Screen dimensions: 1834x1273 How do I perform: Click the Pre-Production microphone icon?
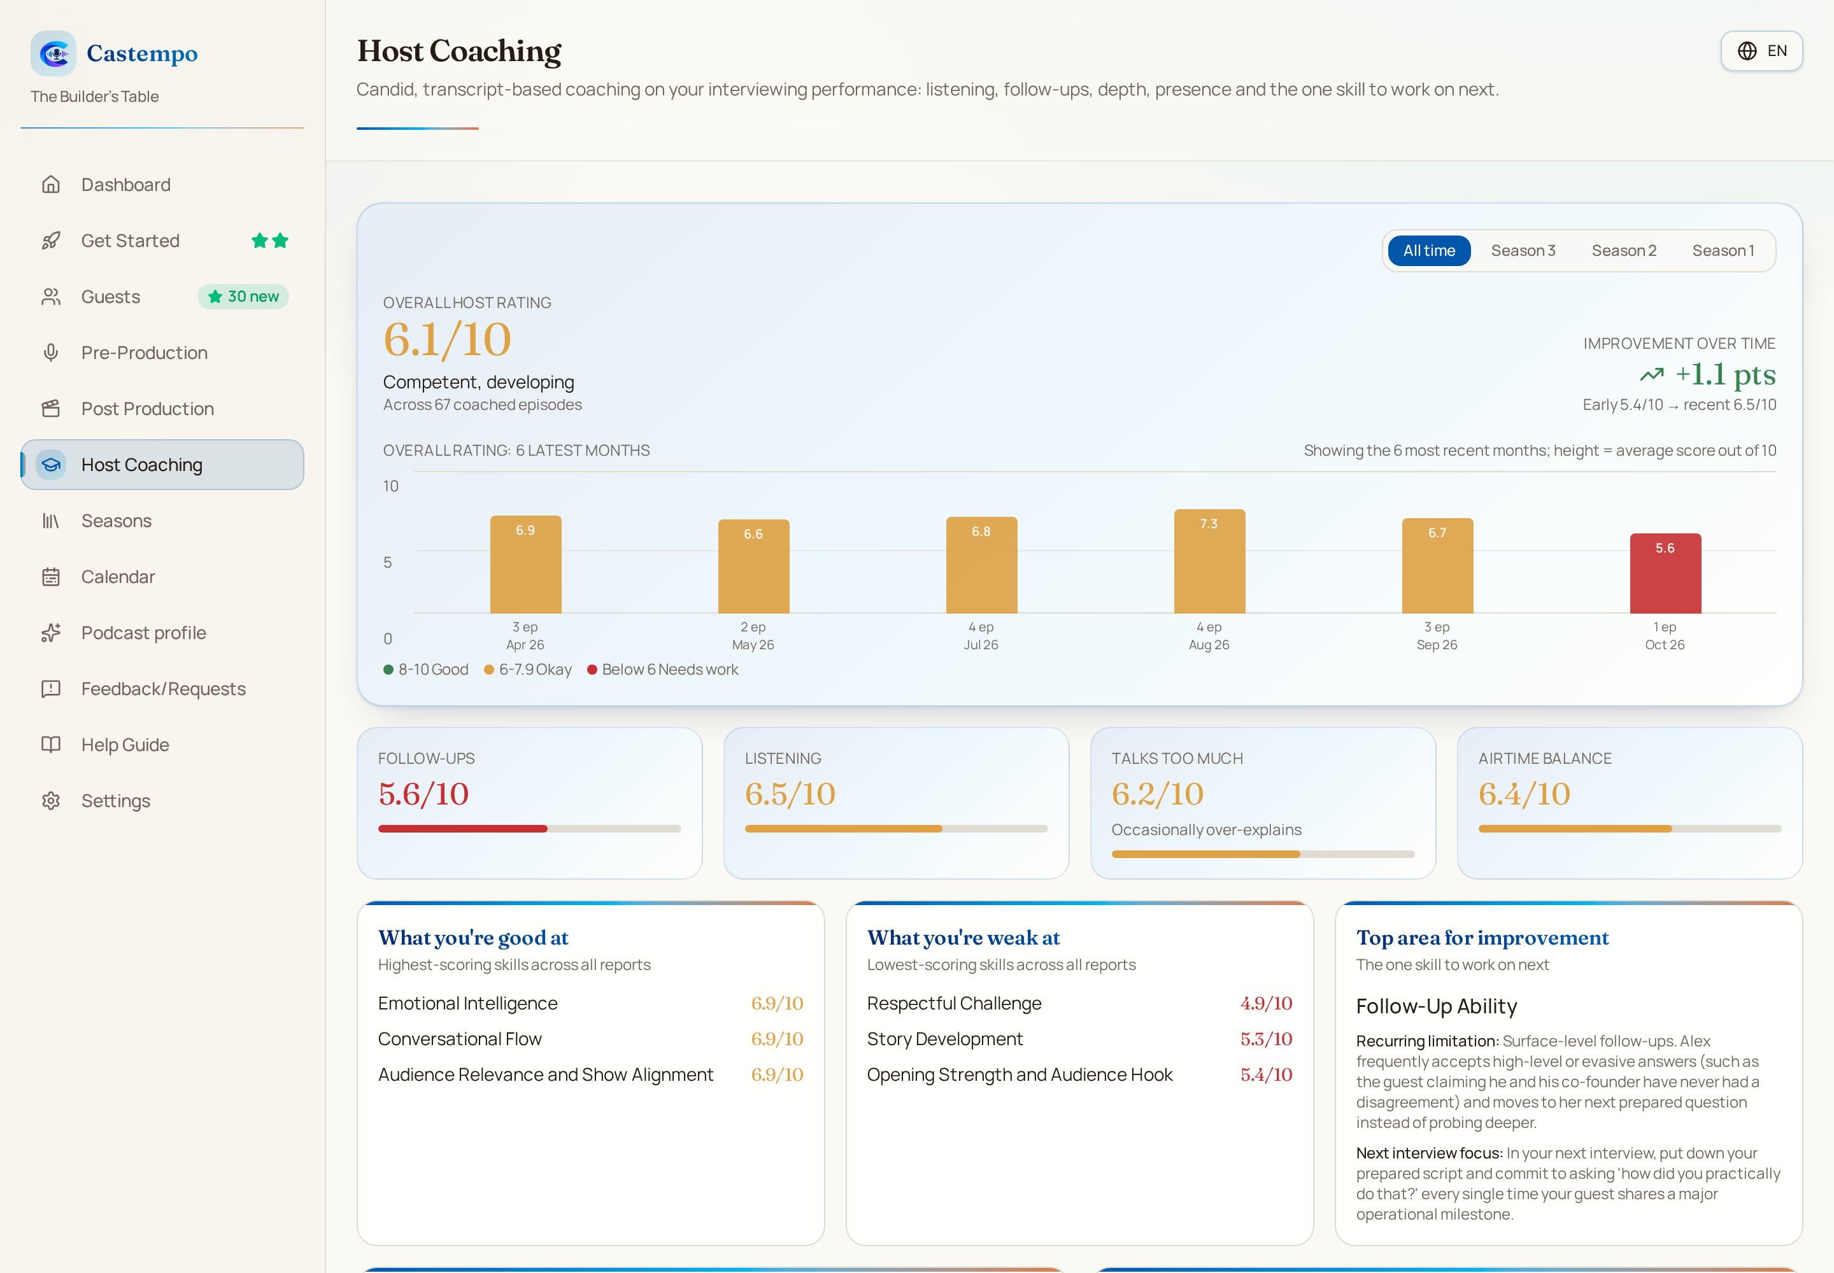coord(51,353)
